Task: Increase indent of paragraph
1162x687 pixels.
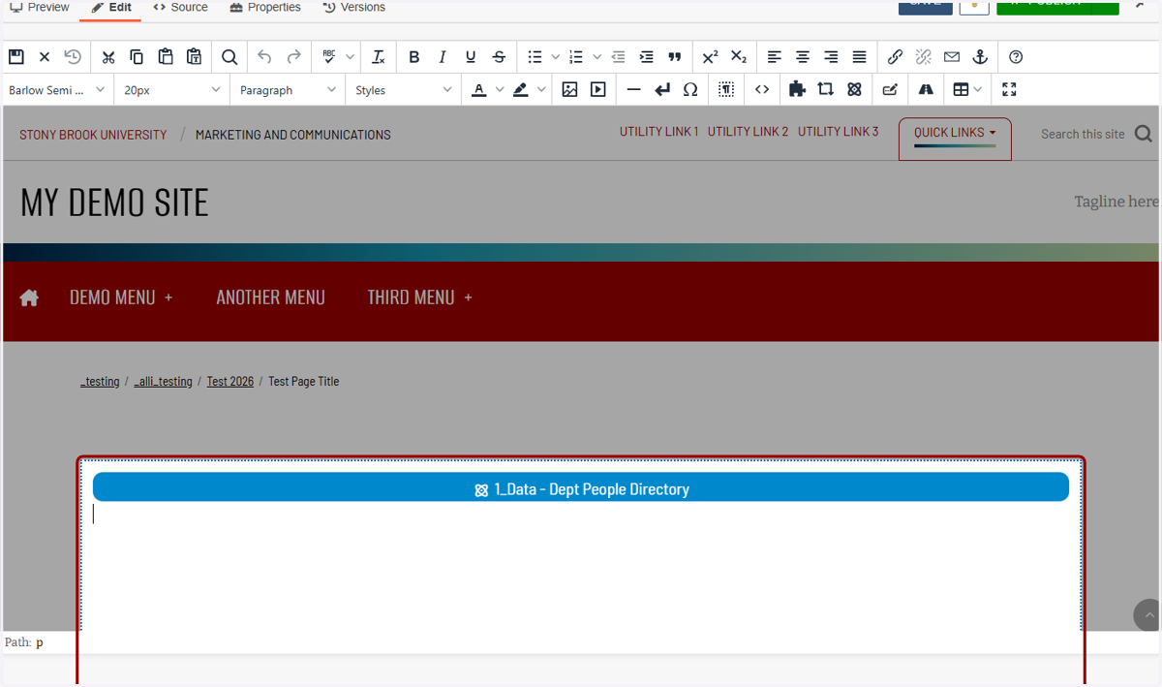Action: point(646,57)
